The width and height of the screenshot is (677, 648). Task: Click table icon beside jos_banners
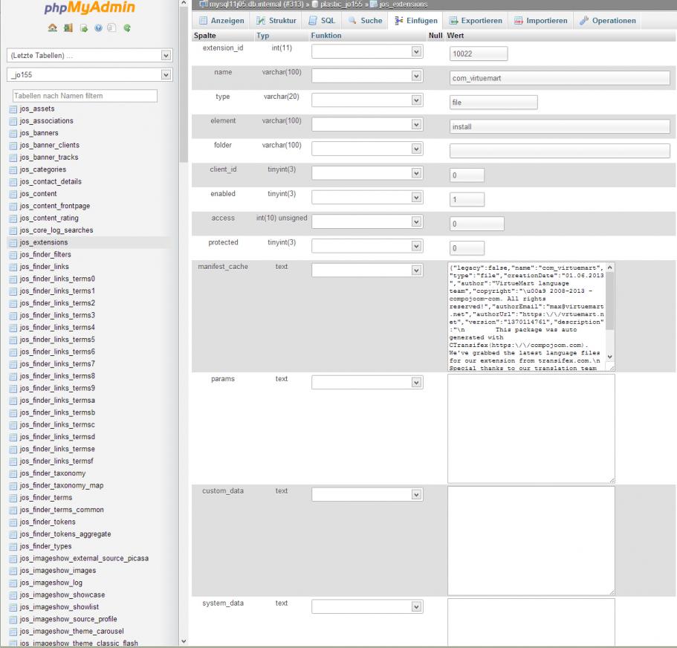pyautogui.click(x=13, y=133)
